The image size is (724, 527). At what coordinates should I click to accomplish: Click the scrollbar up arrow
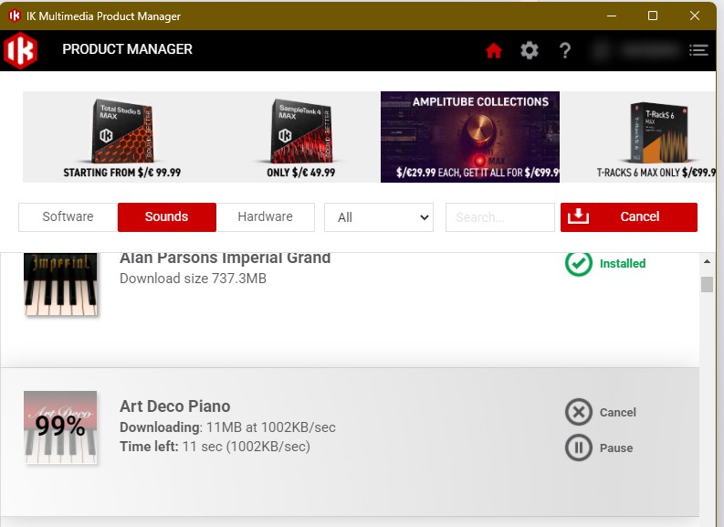(x=707, y=261)
